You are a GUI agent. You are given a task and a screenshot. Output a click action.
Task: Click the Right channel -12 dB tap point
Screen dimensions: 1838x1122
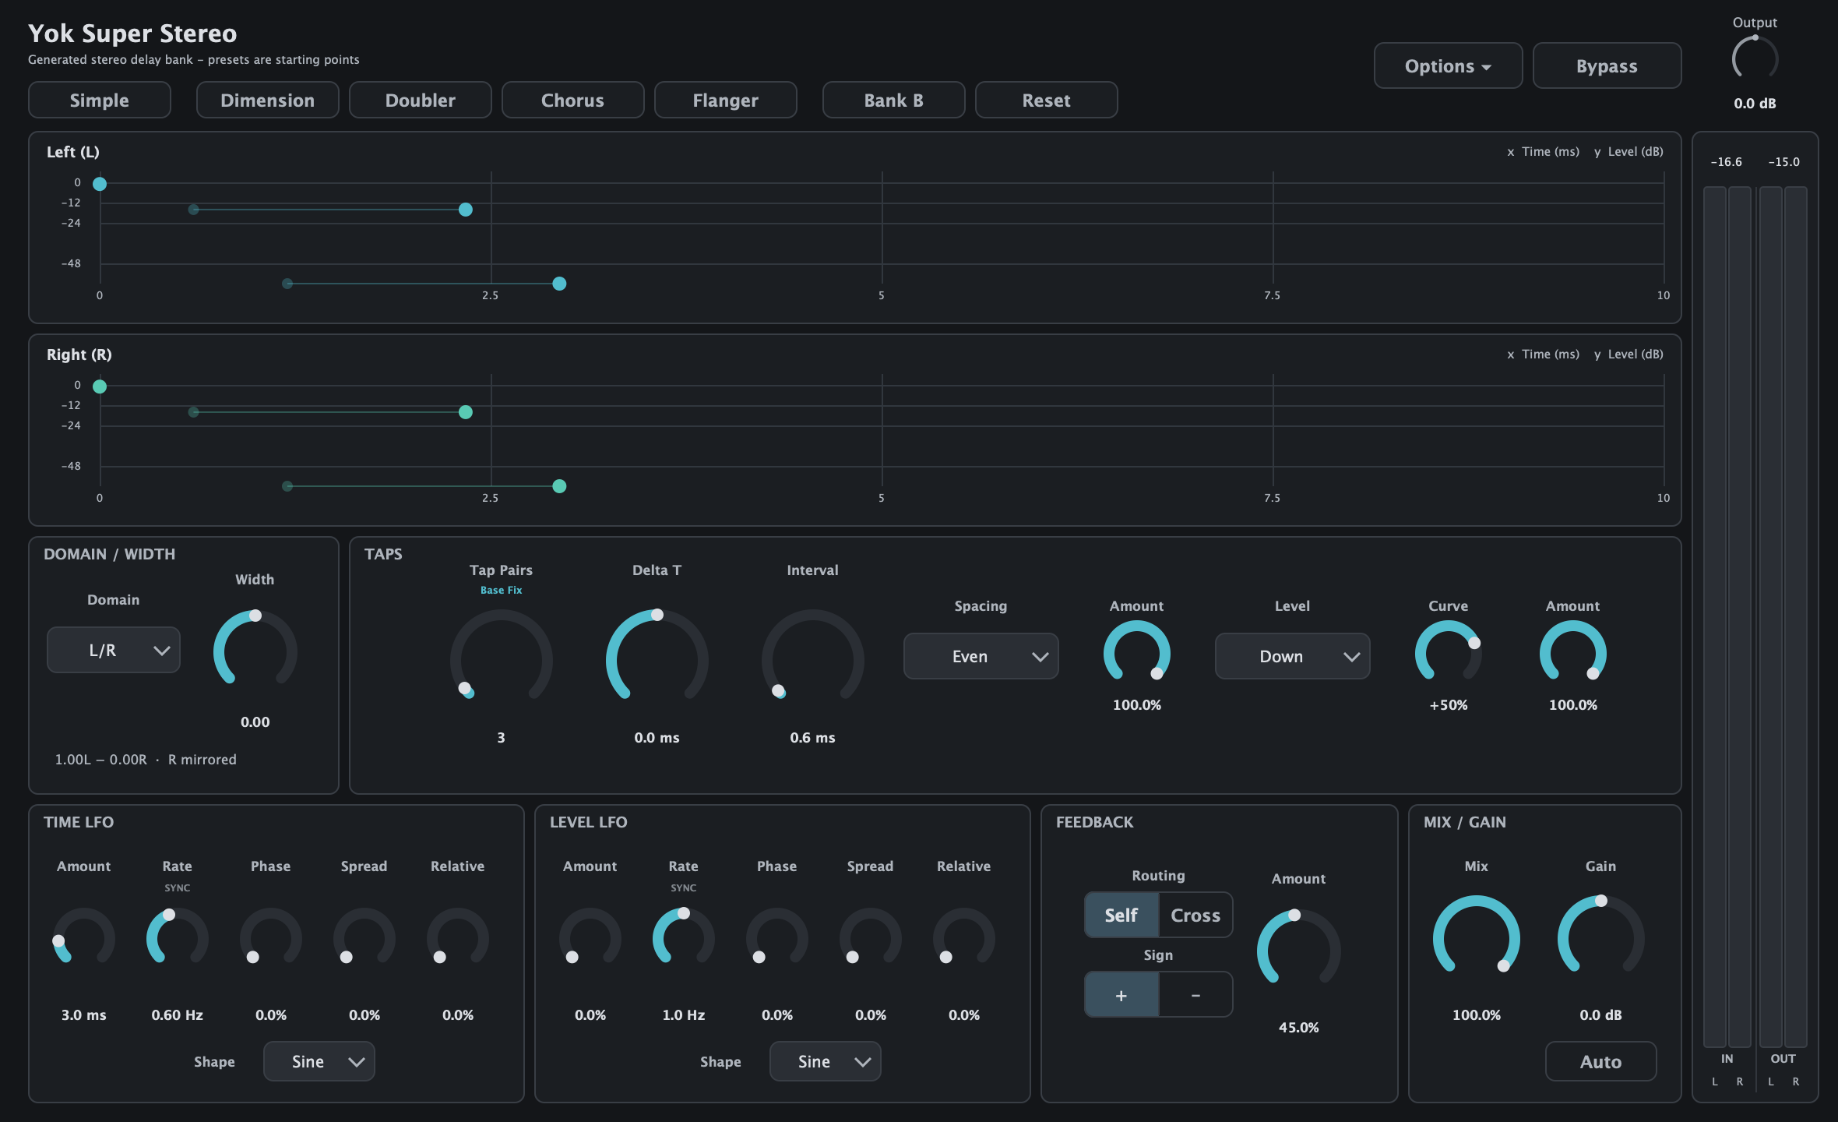(466, 412)
